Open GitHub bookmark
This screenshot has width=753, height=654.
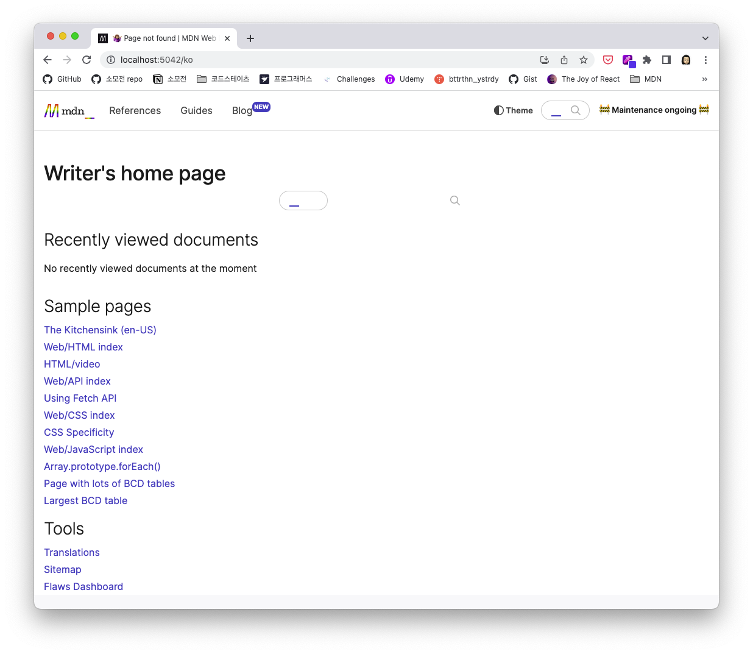pos(62,79)
